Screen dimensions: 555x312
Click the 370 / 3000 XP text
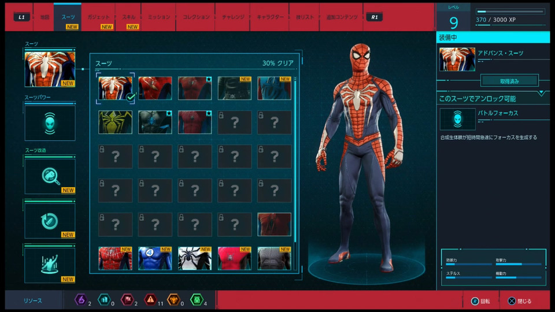495,20
